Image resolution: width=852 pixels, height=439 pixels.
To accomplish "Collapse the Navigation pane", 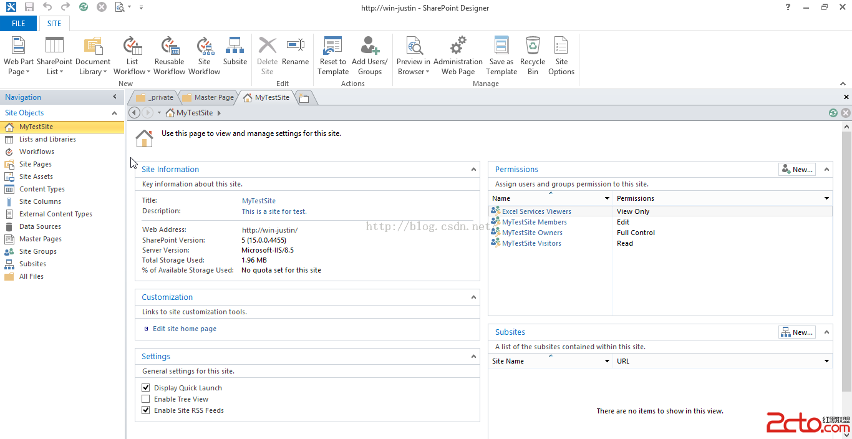I will point(114,97).
